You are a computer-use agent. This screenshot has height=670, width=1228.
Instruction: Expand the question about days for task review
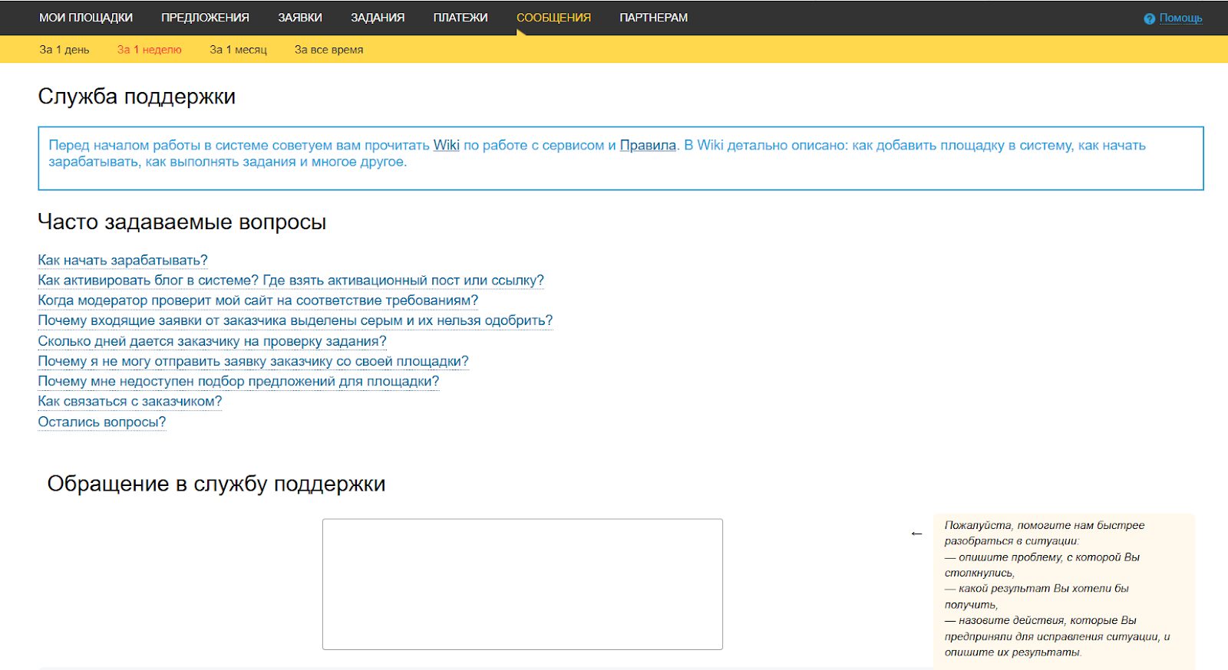(212, 341)
